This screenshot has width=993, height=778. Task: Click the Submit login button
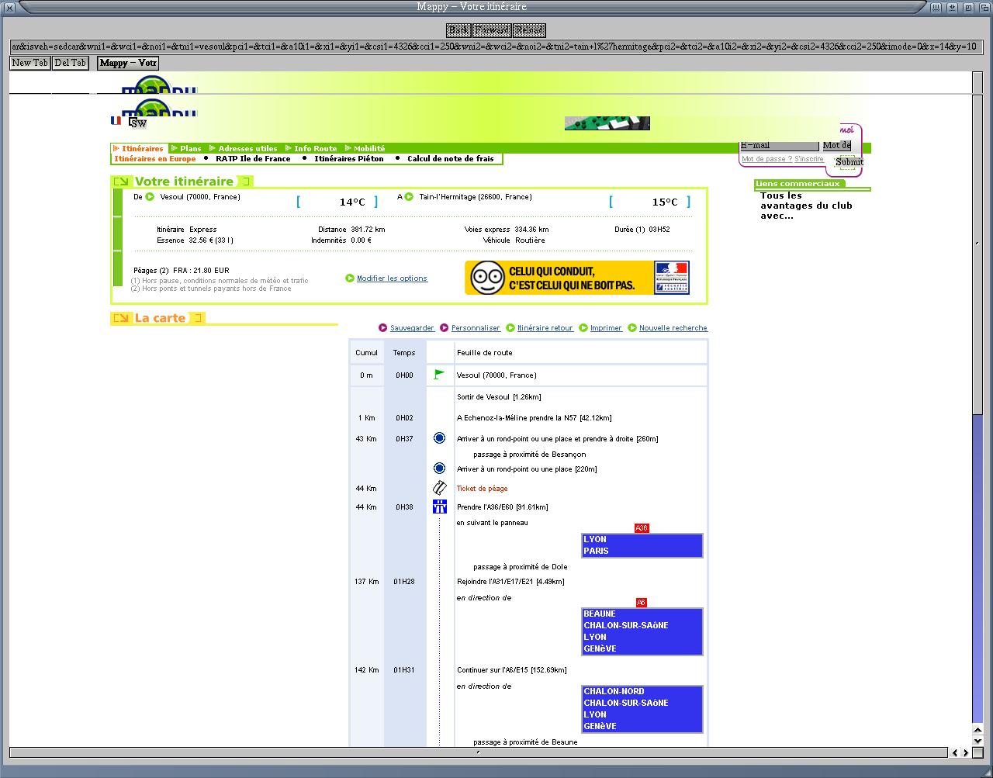[x=849, y=162]
